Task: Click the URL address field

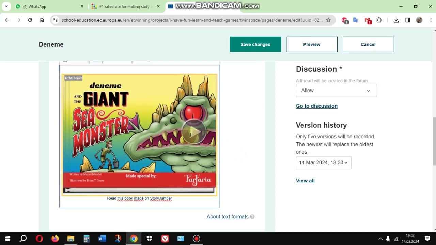Action: 192,20
